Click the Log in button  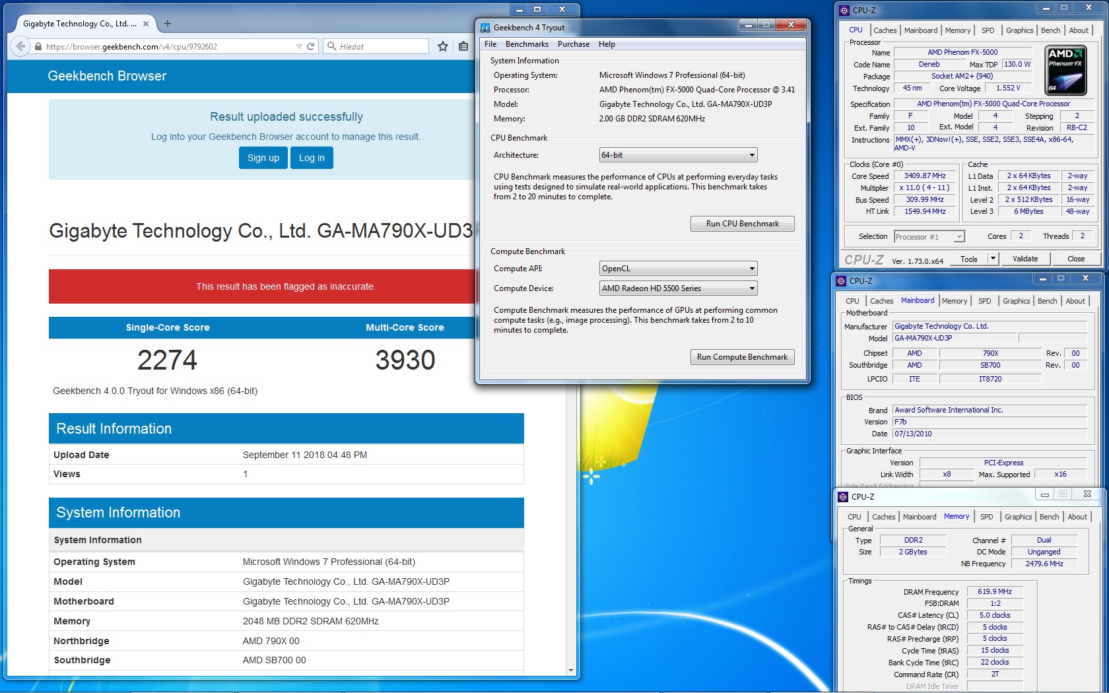312,158
